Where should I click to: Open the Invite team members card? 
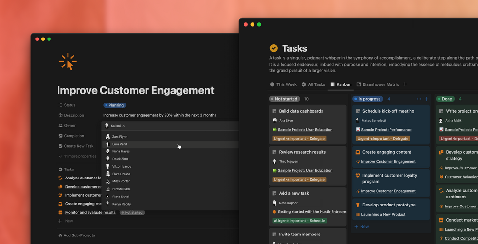[x=308, y=236]
